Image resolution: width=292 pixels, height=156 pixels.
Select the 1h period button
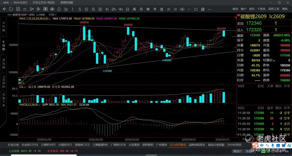(107, 9)
